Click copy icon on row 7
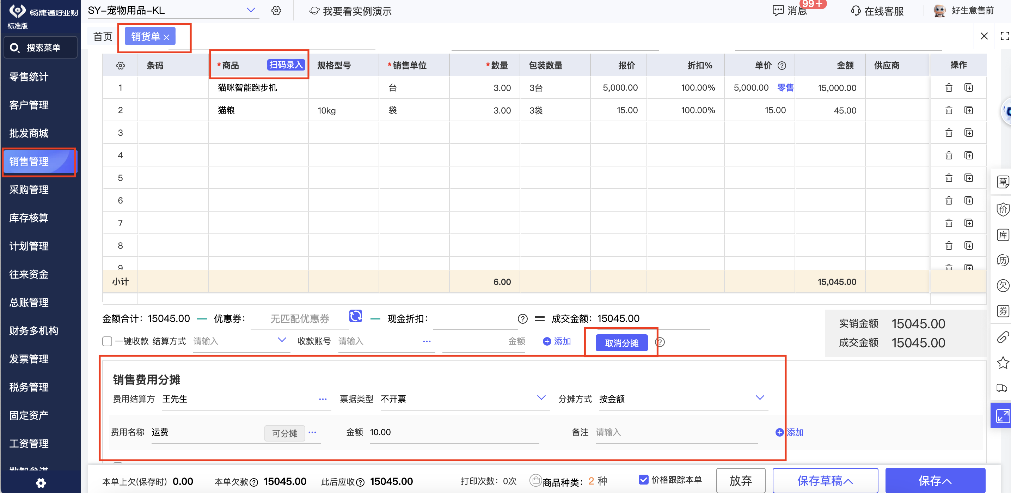This screenshot has height=493, width=1011. tap(969, 223)
